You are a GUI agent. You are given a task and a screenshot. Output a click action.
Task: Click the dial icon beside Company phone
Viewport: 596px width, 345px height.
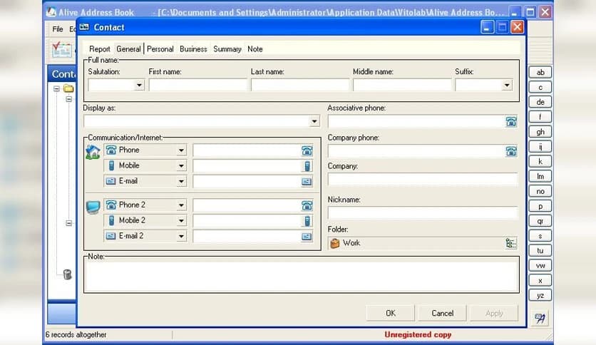(x=511, y=151)
